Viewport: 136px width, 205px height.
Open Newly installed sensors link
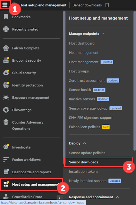[88, 181]
